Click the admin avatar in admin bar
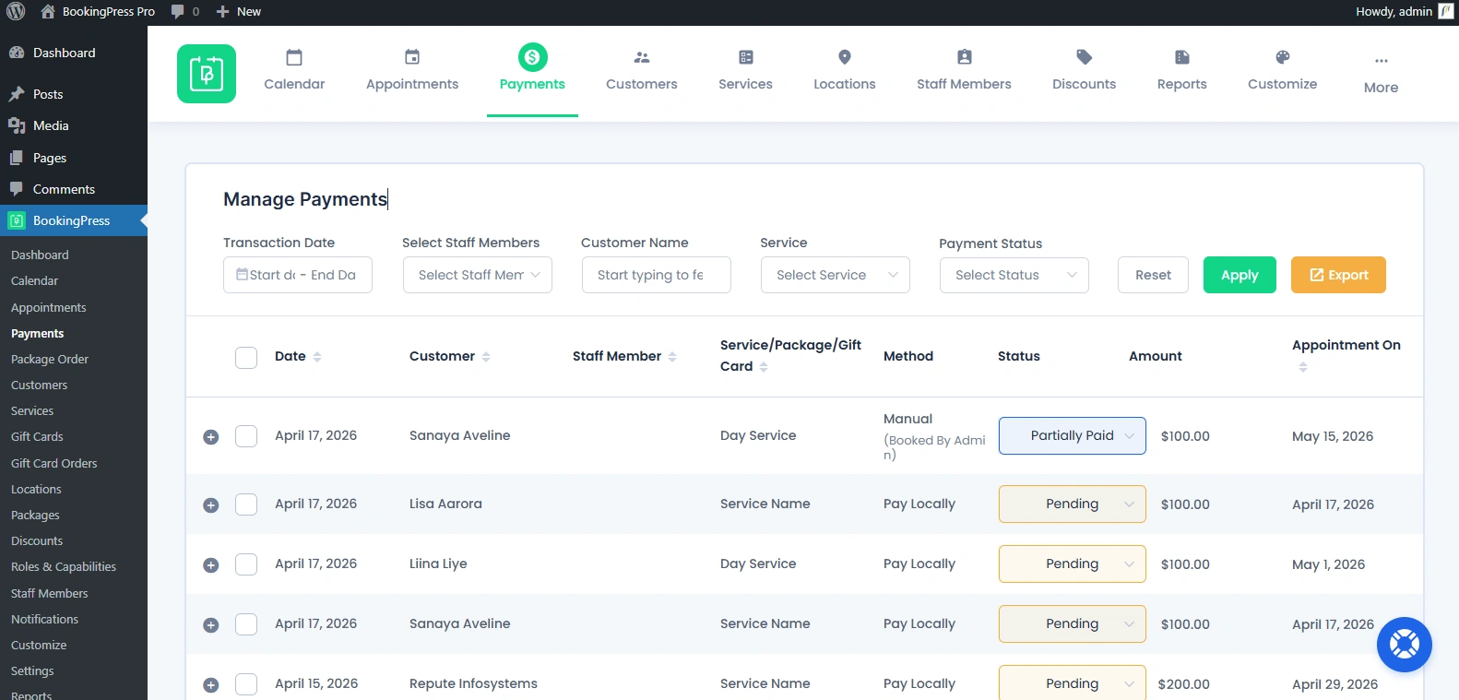This screenshot has width=1459, height=700. tap(1445, 12)
